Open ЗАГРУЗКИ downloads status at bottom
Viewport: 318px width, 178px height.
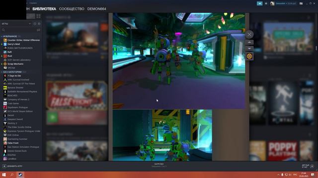(x=159, y=165)
